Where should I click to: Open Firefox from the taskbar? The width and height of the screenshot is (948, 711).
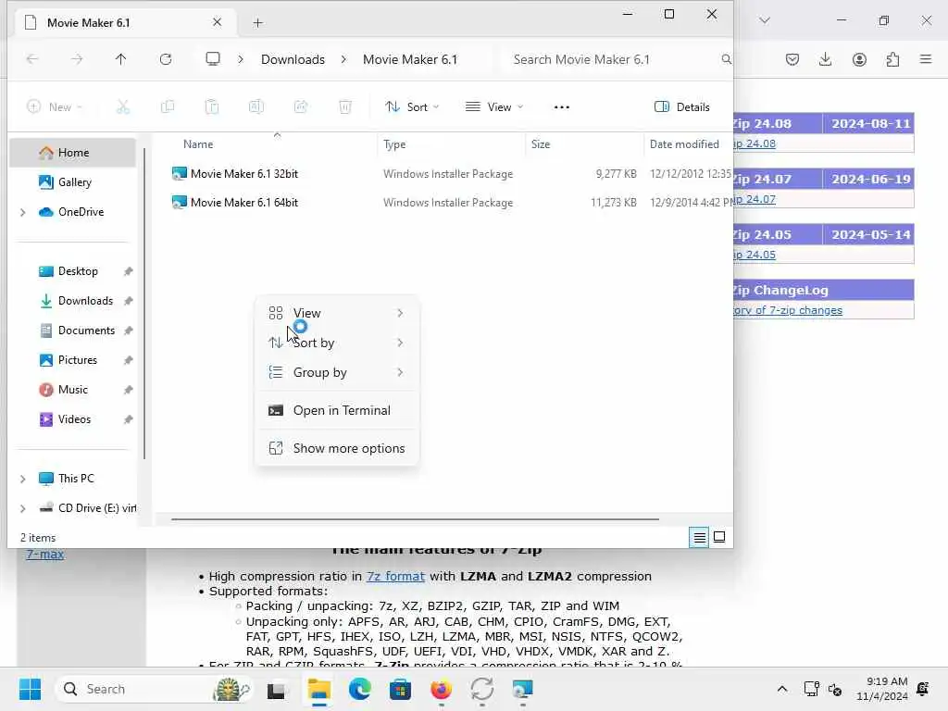pos(442,689)
